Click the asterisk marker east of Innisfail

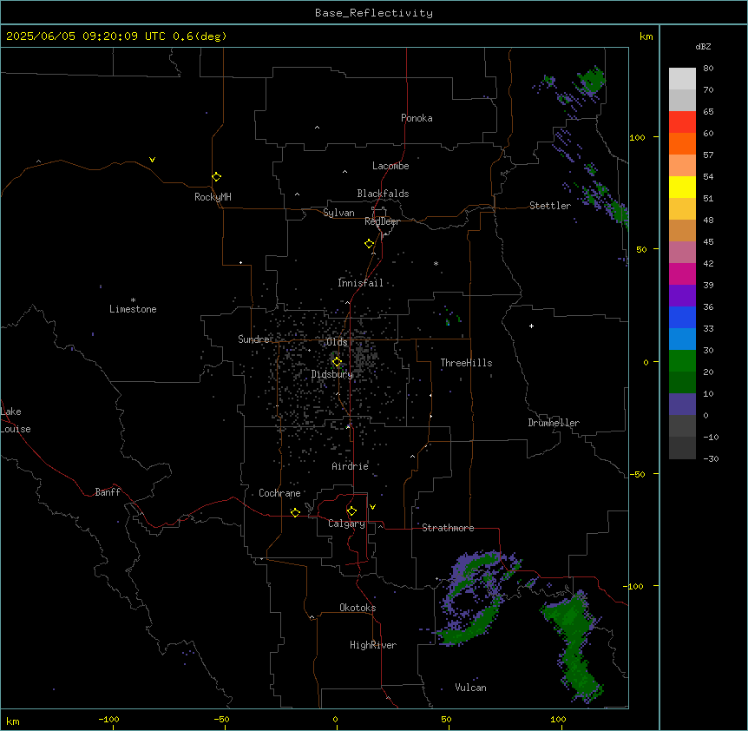click(436, 263)
